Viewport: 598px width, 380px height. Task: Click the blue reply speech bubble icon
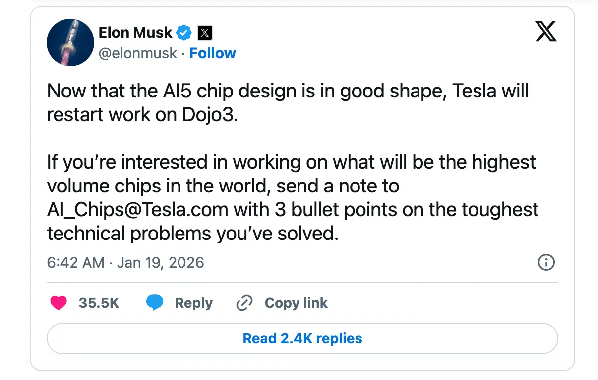[155, 303]
